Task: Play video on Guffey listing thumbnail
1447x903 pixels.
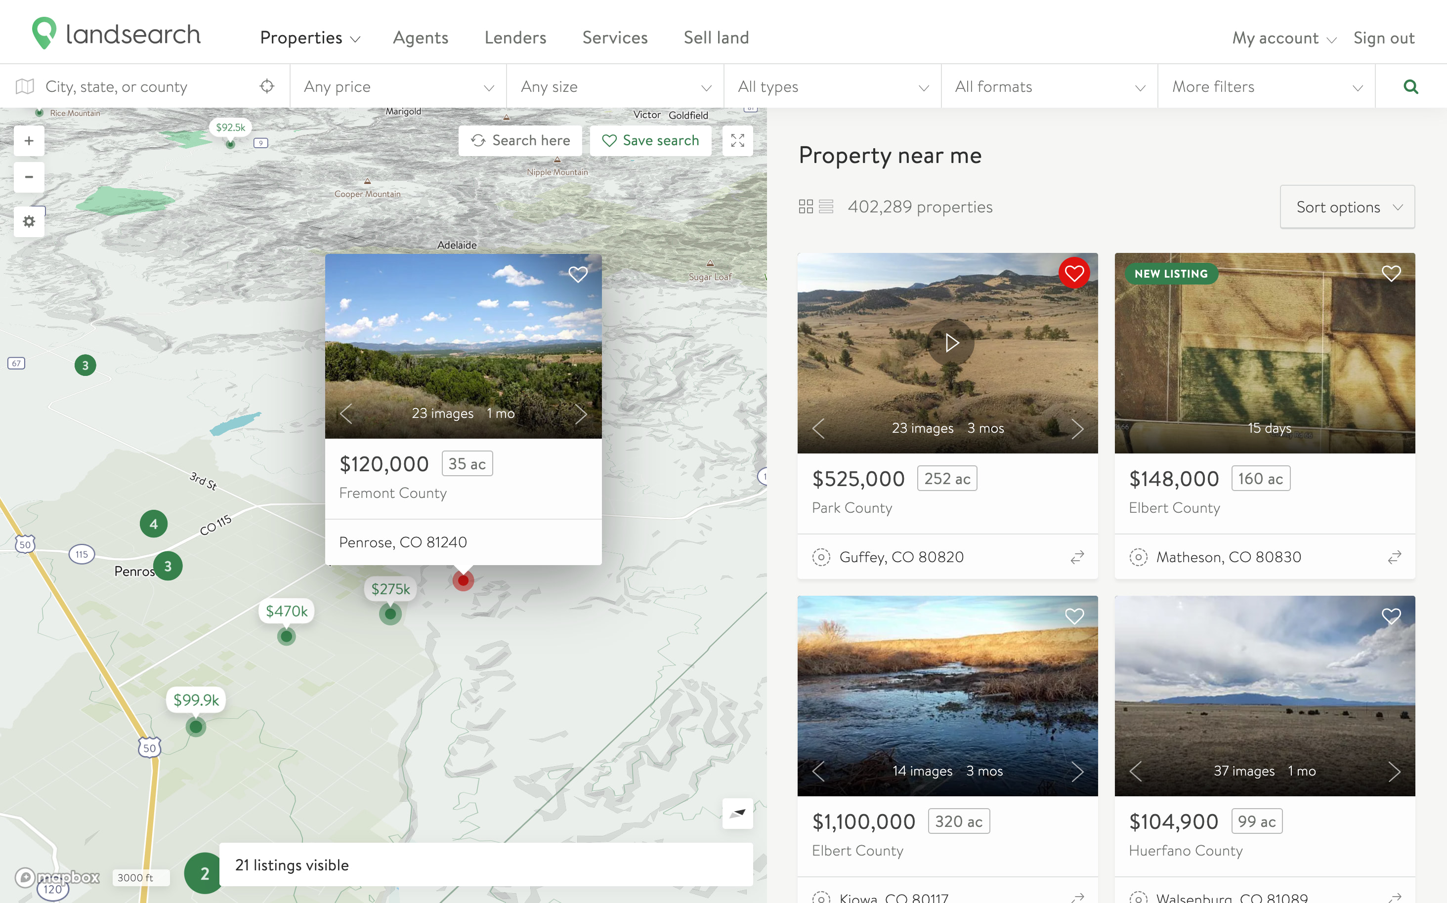Action: 951,343
